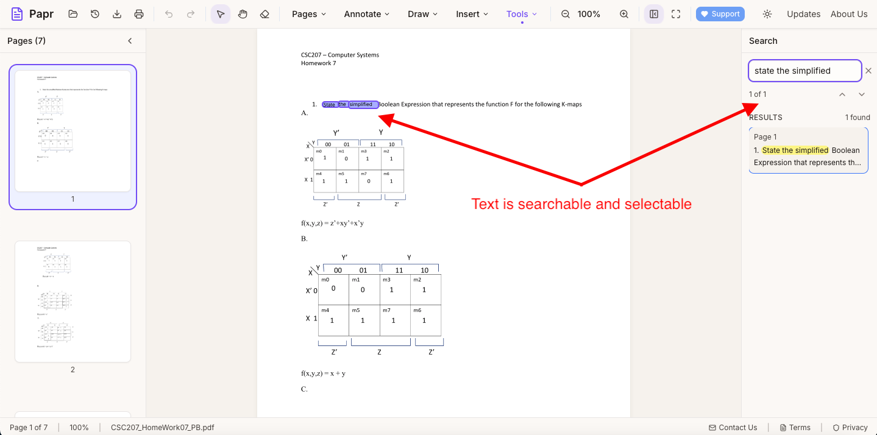This screenshot has height=435, width=877.
Task: Select the Hand pan tool
Action: pyautogui.click(x=243, y=13)
